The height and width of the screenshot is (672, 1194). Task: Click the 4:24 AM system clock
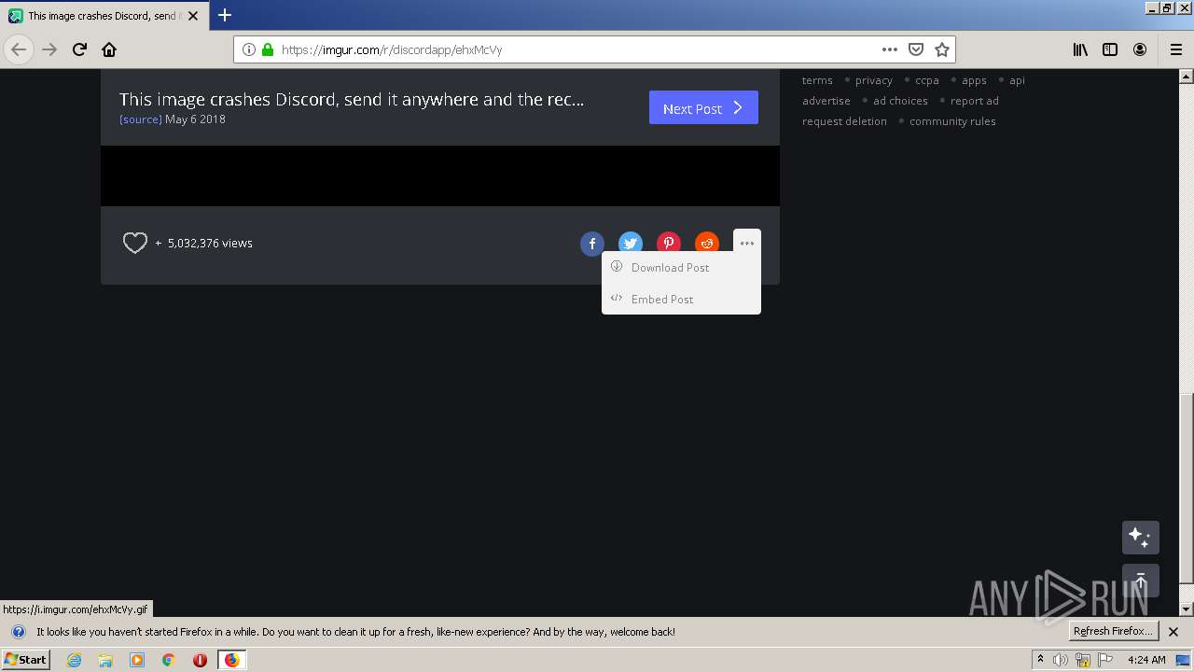tap(1146, 660)
